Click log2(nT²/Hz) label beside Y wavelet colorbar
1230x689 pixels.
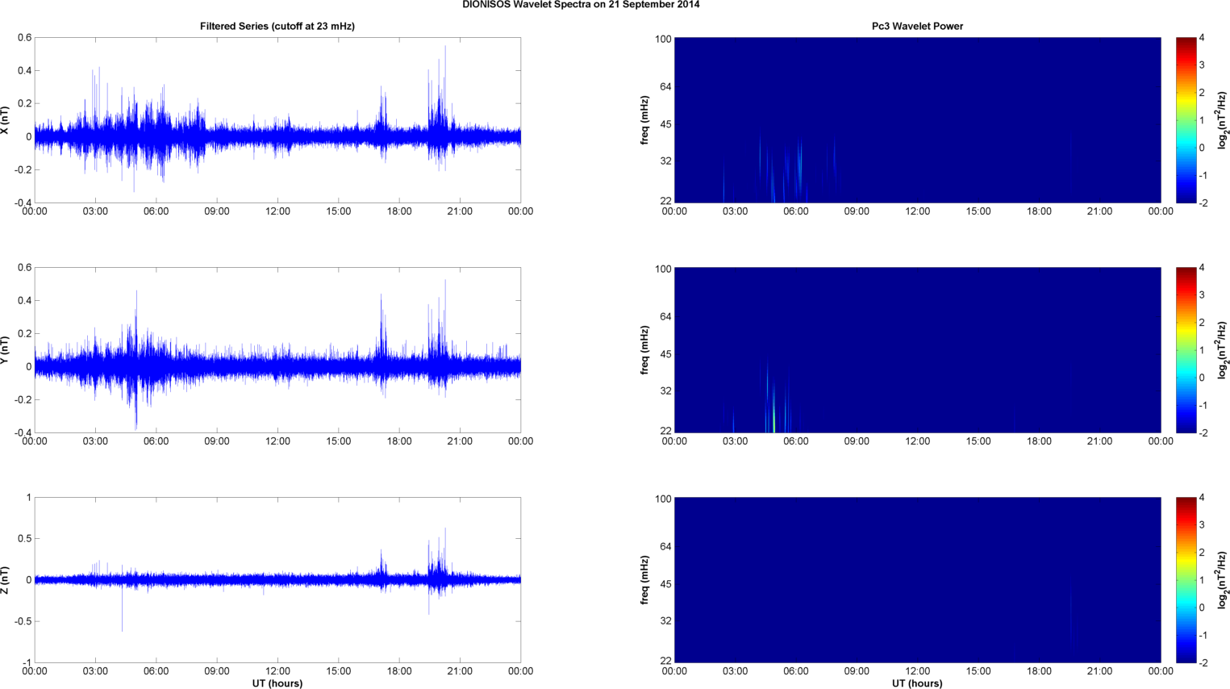tap(1223, 350)
